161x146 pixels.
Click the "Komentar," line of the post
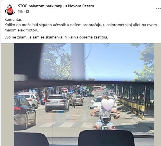click(x=13, y=19)
